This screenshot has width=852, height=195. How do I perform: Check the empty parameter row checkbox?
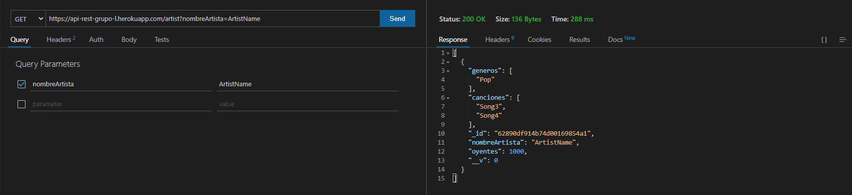click(x=22, y=104)
